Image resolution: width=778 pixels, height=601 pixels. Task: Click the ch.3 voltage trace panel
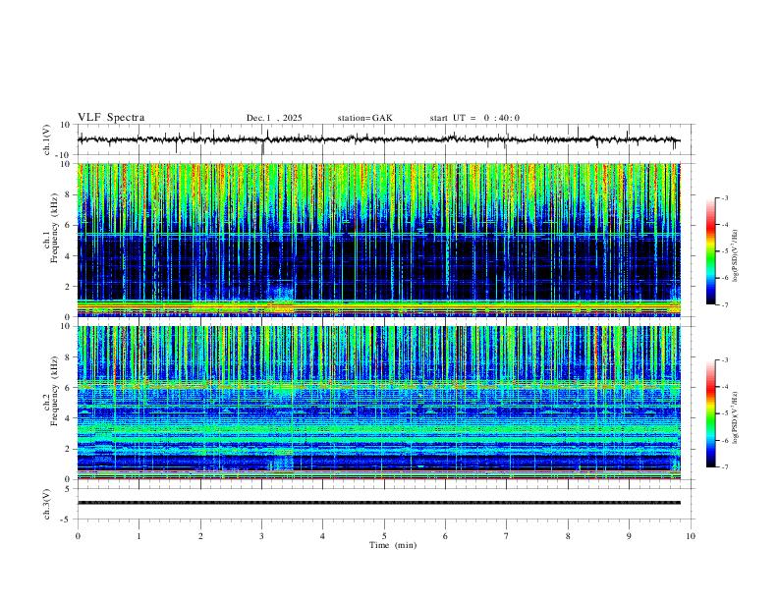point(386,504)
